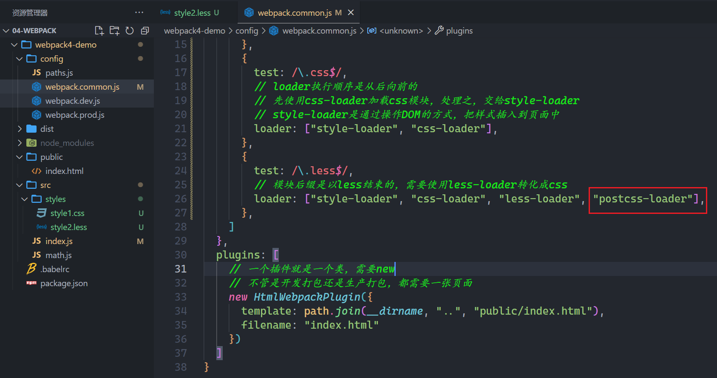Image resolution: width=717 pixels, height=378 pixels.
Task: Expand the dist folder
Action: point(19,129)
